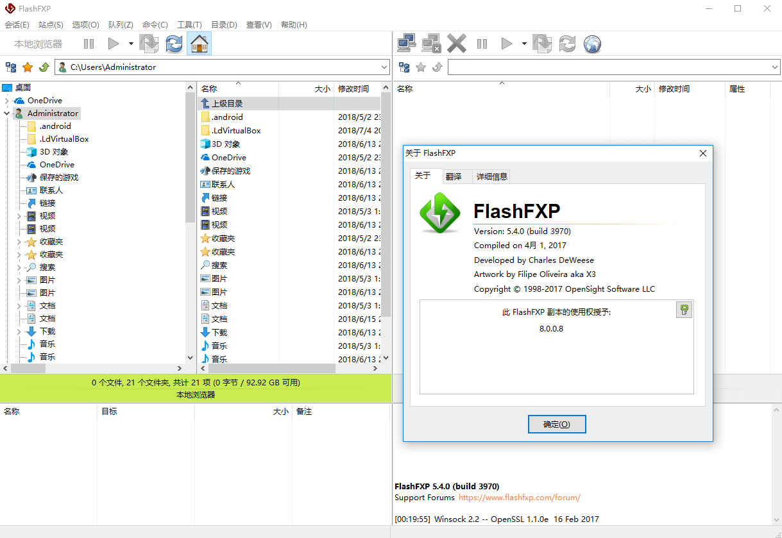Select 链接 in the folder tree
The width and height of the screenshot is (782, 538).
[x=47, y=203]
